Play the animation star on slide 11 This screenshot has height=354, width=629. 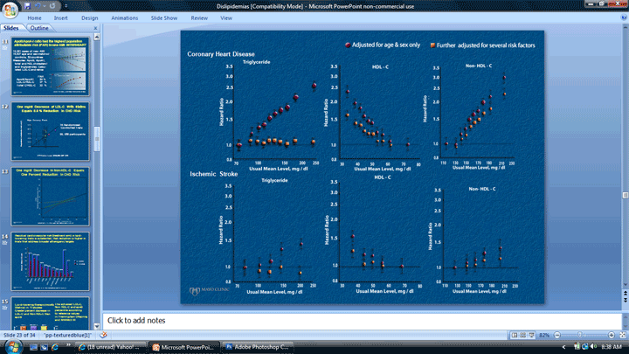pyautogui.click(x=5, y=48)
